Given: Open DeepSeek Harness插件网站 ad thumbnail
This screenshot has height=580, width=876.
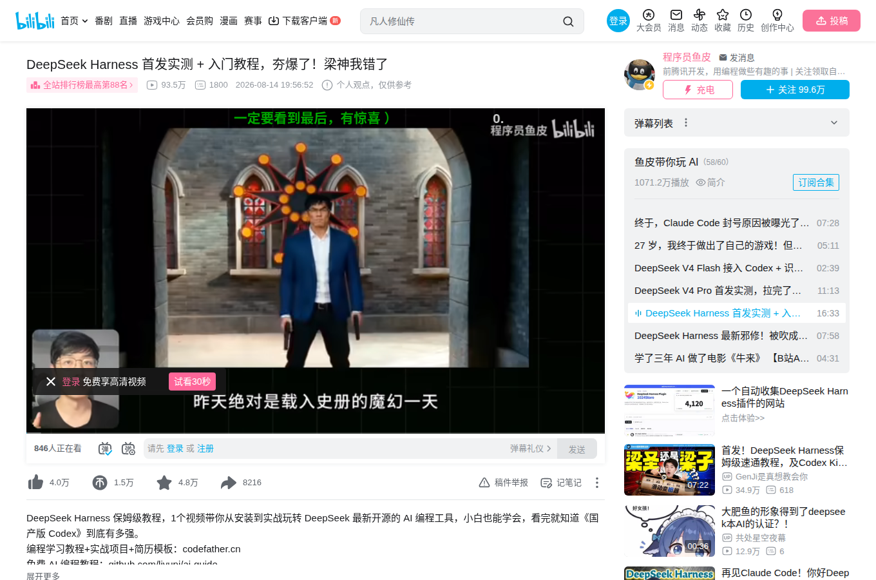Looking at the screenshot, I should (x=669, y=411).
